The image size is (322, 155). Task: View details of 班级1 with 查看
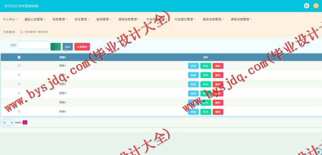193,66
